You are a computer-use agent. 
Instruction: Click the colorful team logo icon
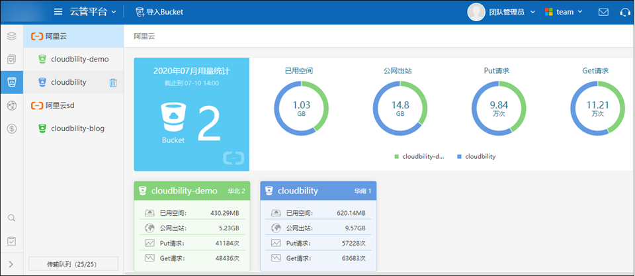(549, 12)
